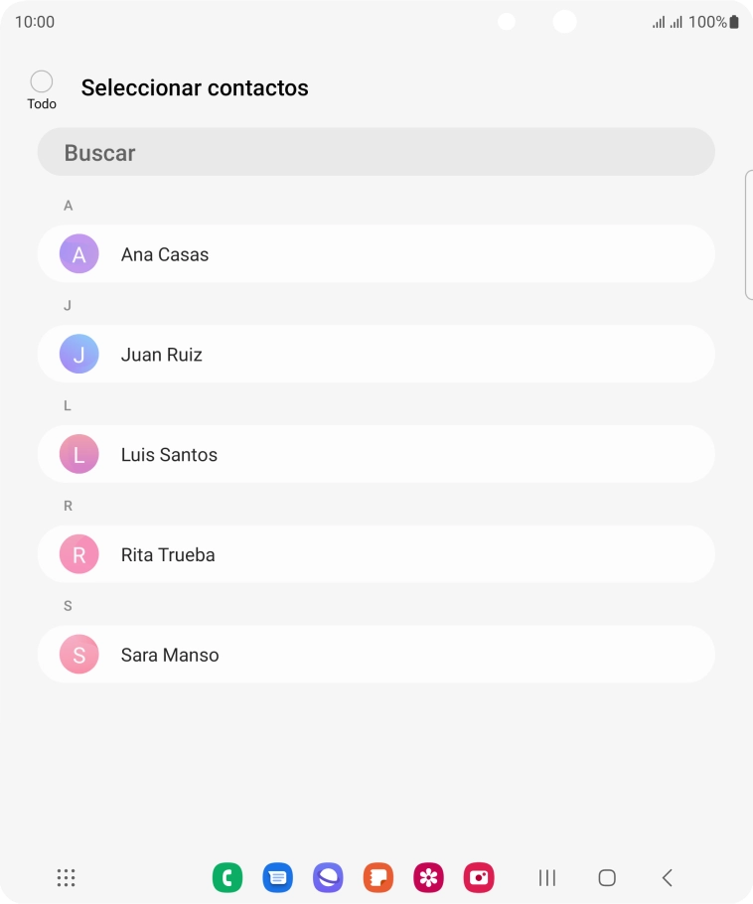Open the pink Gallery flower app

coord(428,877)
